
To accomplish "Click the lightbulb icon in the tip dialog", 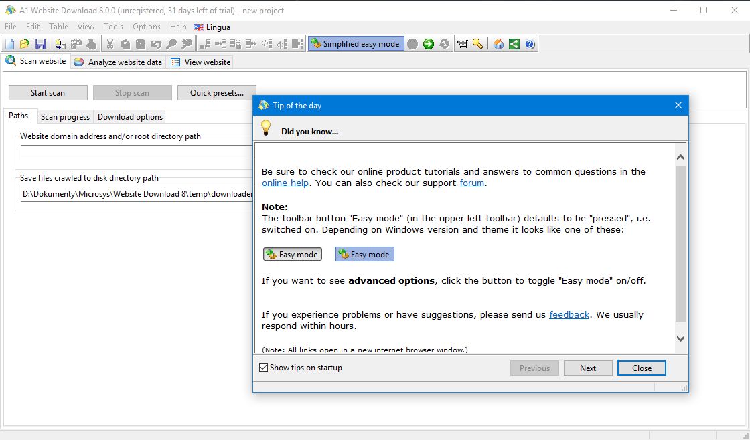I will tap(266, 128).
